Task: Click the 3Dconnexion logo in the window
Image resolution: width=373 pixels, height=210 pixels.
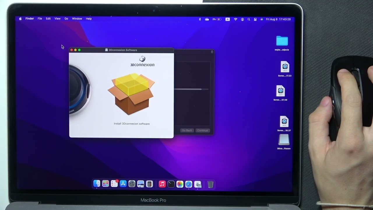Action: [142, 62]
